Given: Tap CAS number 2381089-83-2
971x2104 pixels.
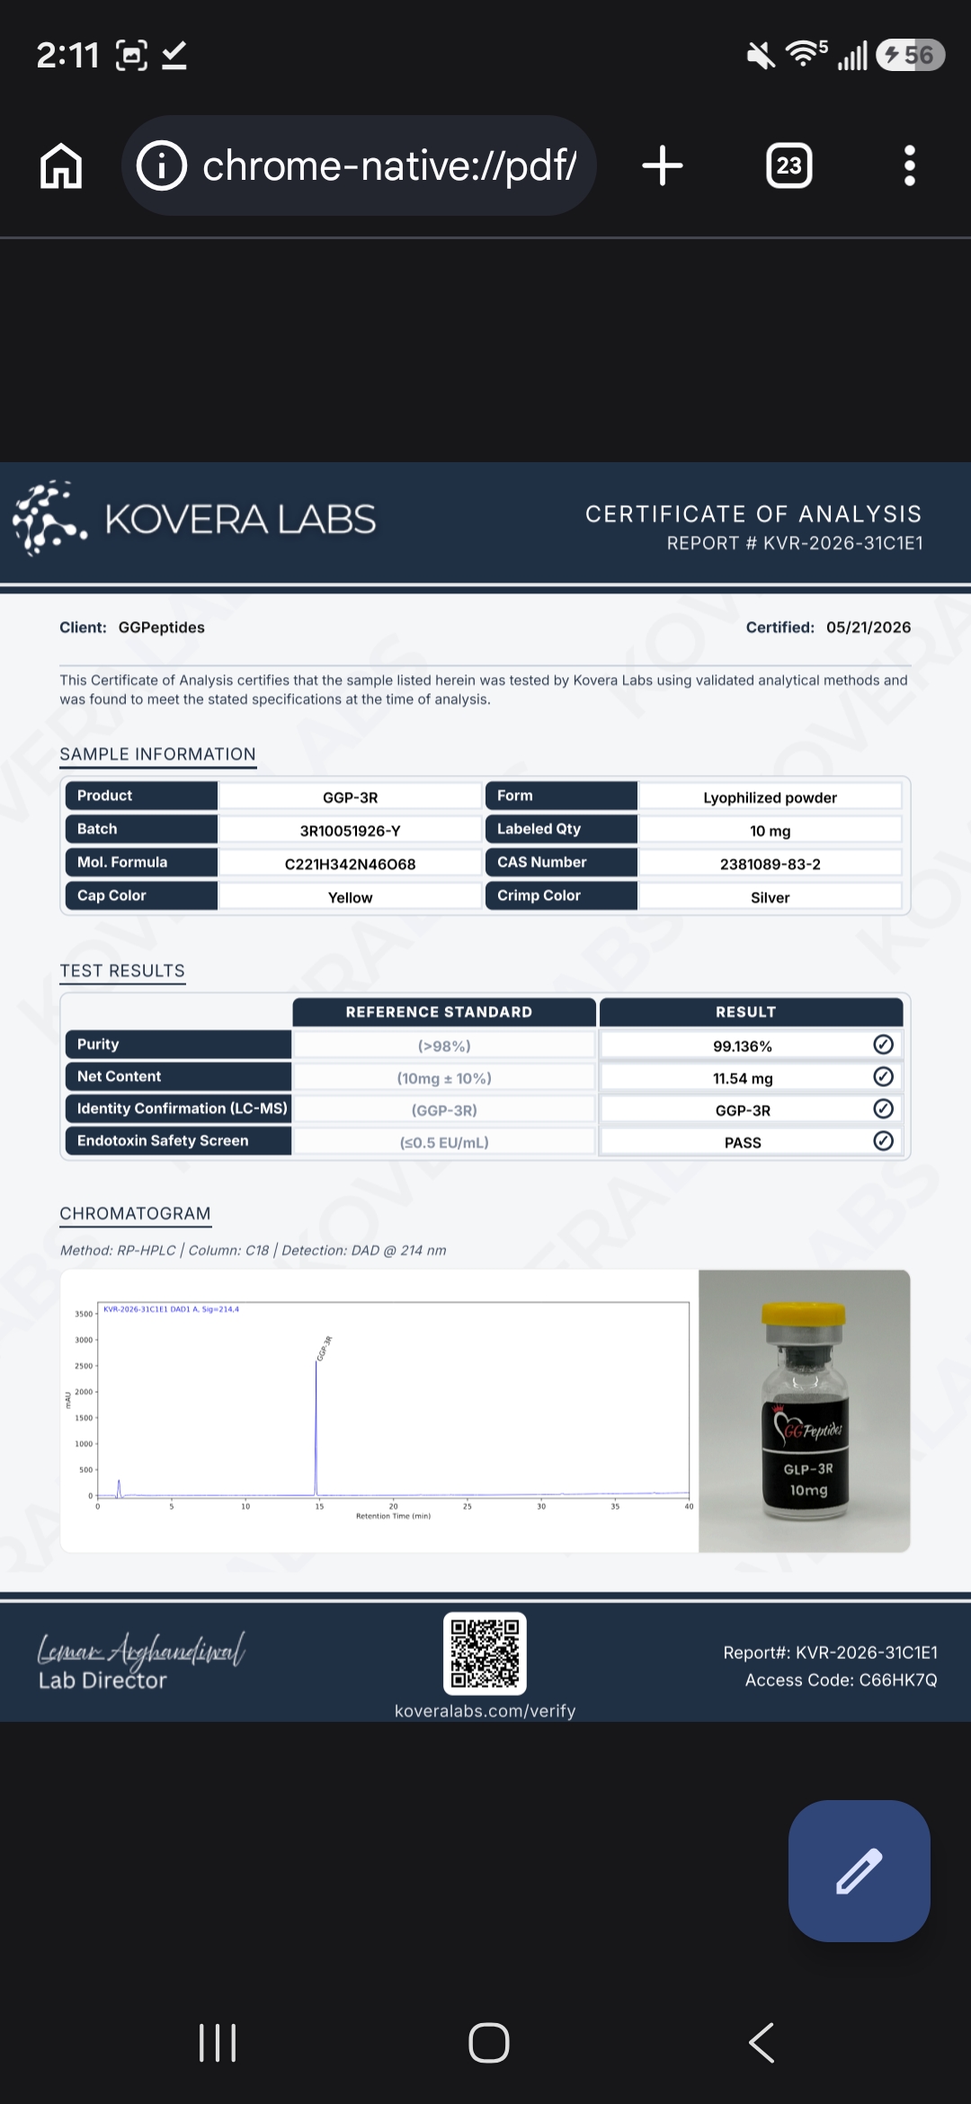Looking at the screenshot, I should pos(771,864).
